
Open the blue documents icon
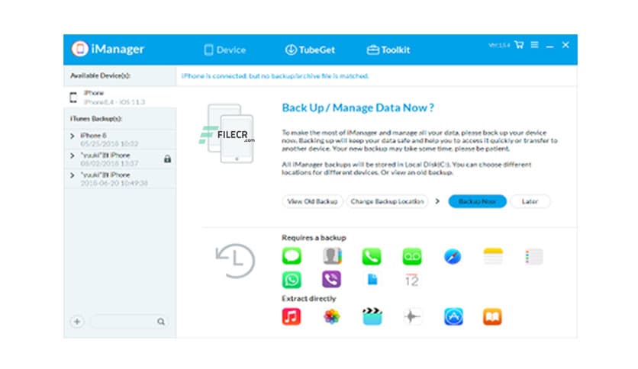pyautogui.click(x=372, y=280)
